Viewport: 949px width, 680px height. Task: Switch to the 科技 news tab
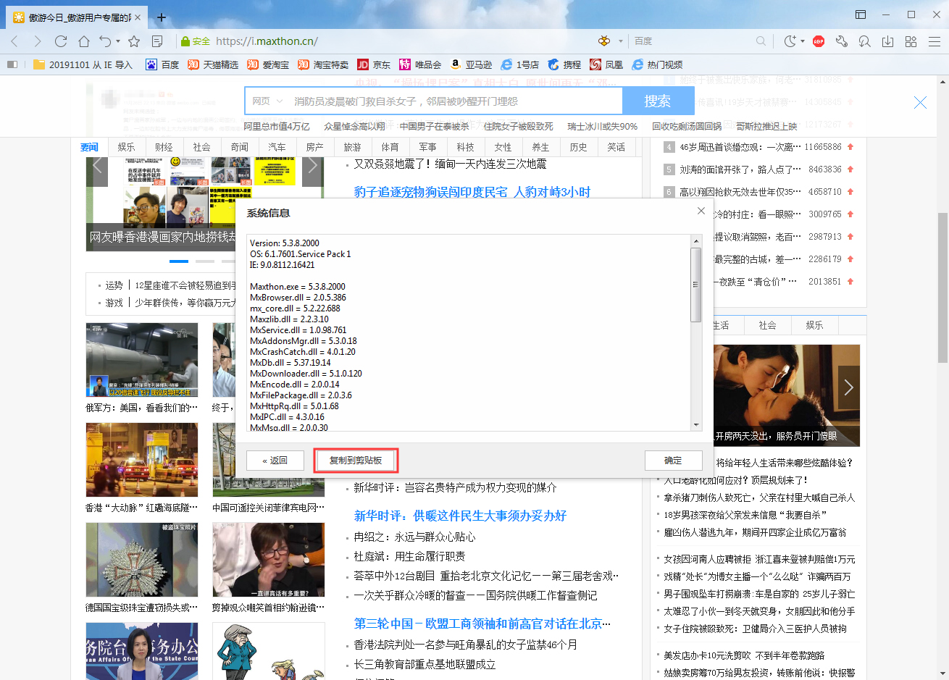coord(464,146)
